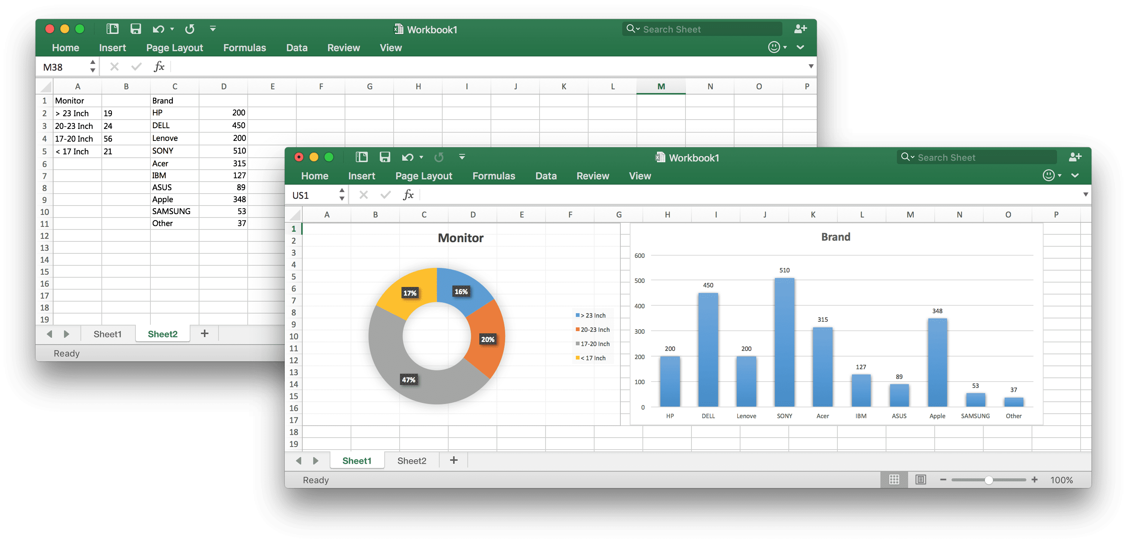
Task: Click the fx insert function icon in front window
Action: coord(408,195)
